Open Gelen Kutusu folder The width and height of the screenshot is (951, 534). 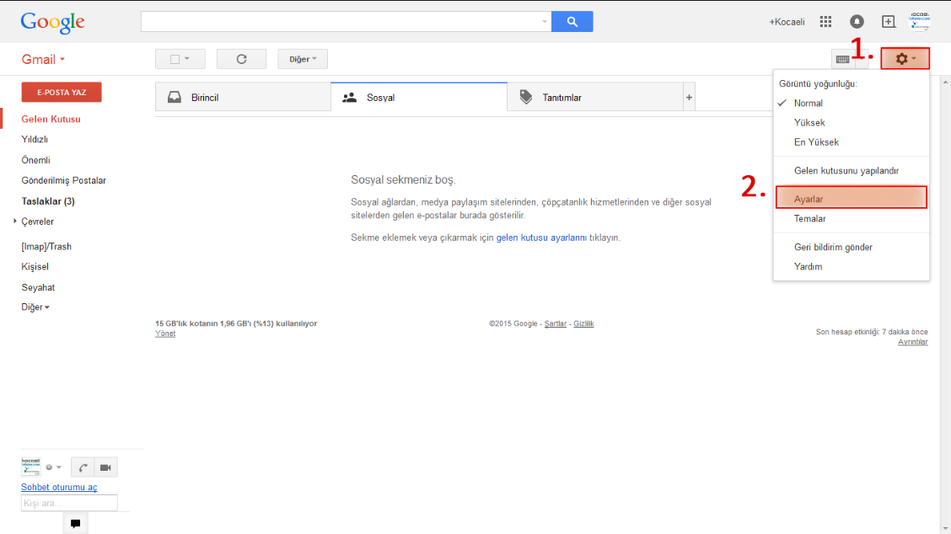(x=51, y=120)
